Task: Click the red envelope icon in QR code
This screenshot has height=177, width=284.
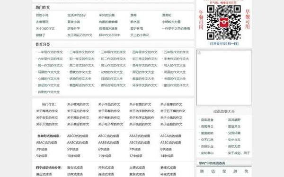Action: pyautogui.click(x=224, y=22)
